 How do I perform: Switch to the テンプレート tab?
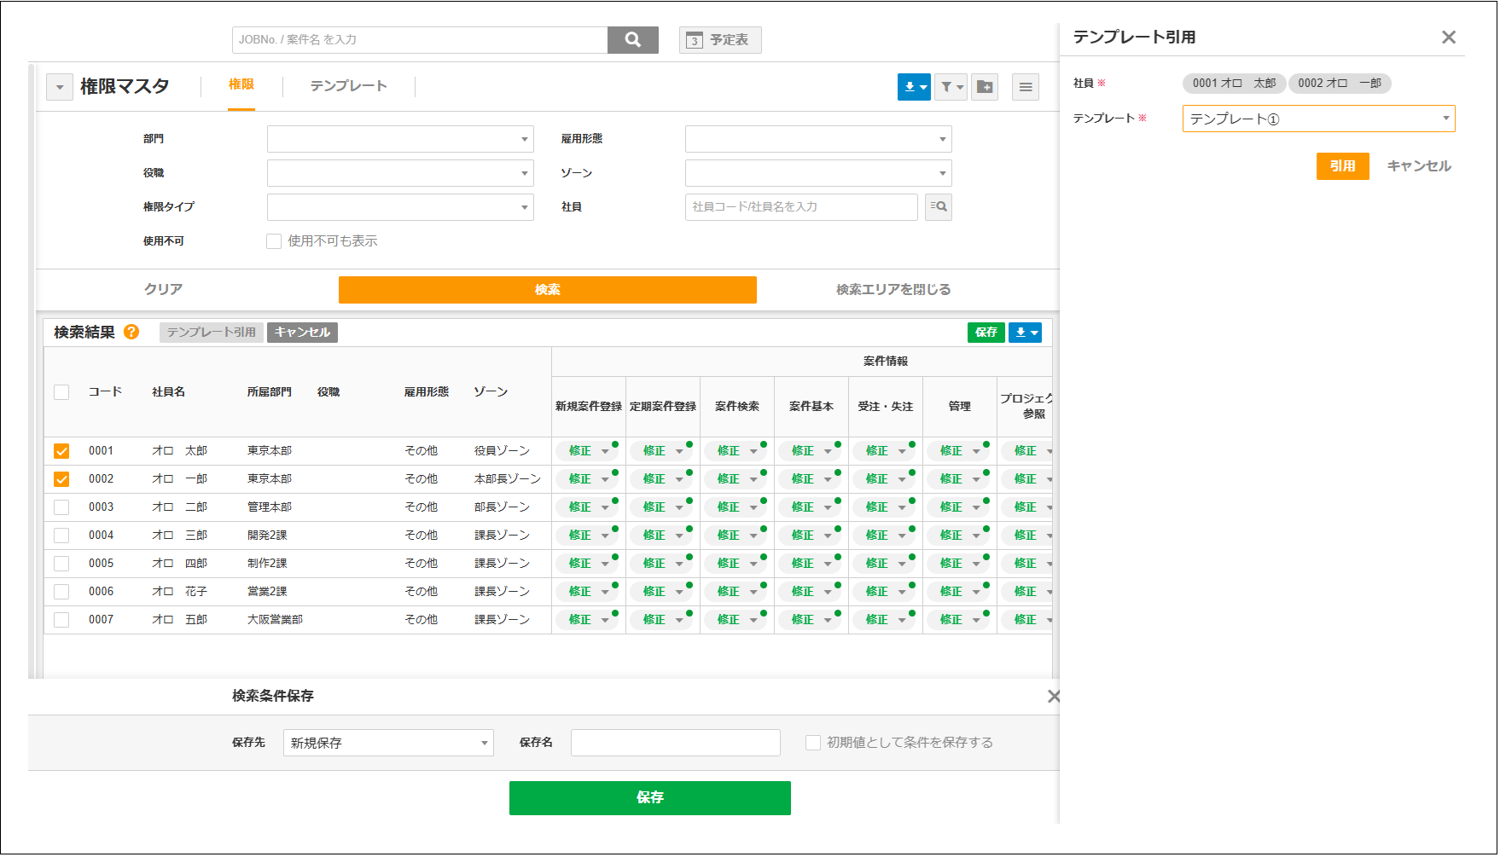pyautogui.click(x=346, y=86)
